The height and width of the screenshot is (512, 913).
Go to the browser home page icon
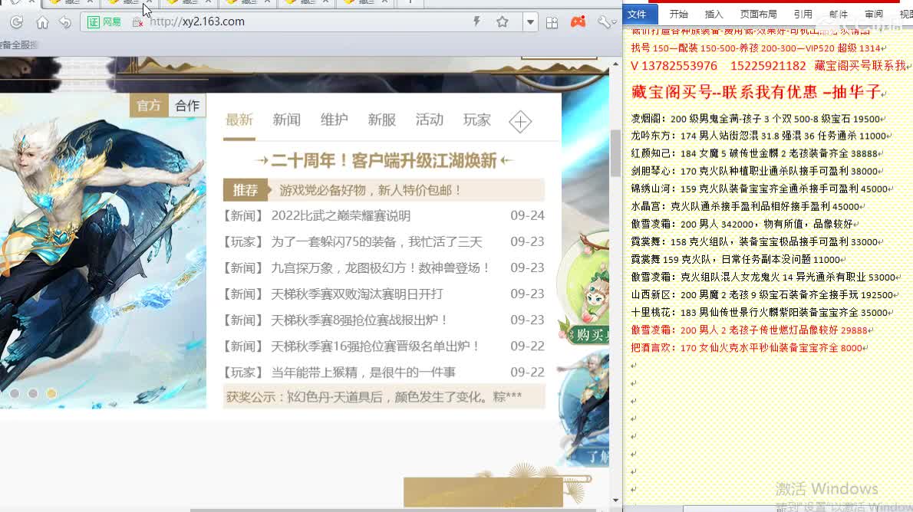42,22
